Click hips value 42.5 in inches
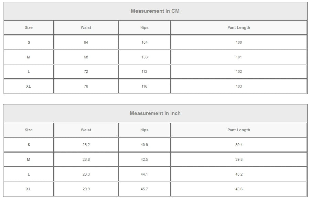310x201 pixels. pyautogui.click(x=145, y=159)
